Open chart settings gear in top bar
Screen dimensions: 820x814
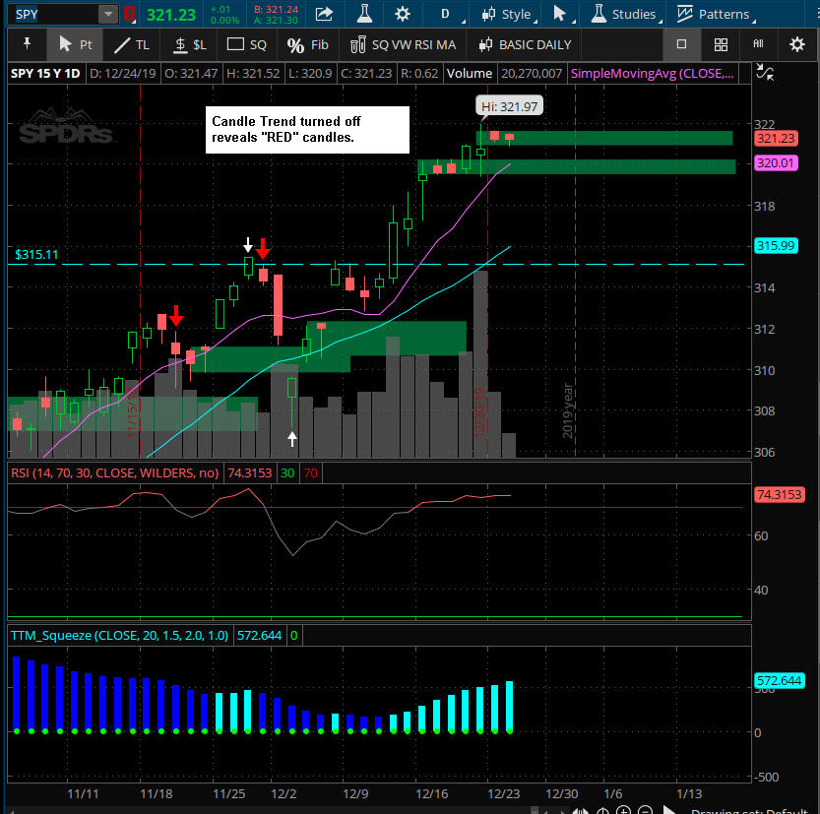pos(402,14)
